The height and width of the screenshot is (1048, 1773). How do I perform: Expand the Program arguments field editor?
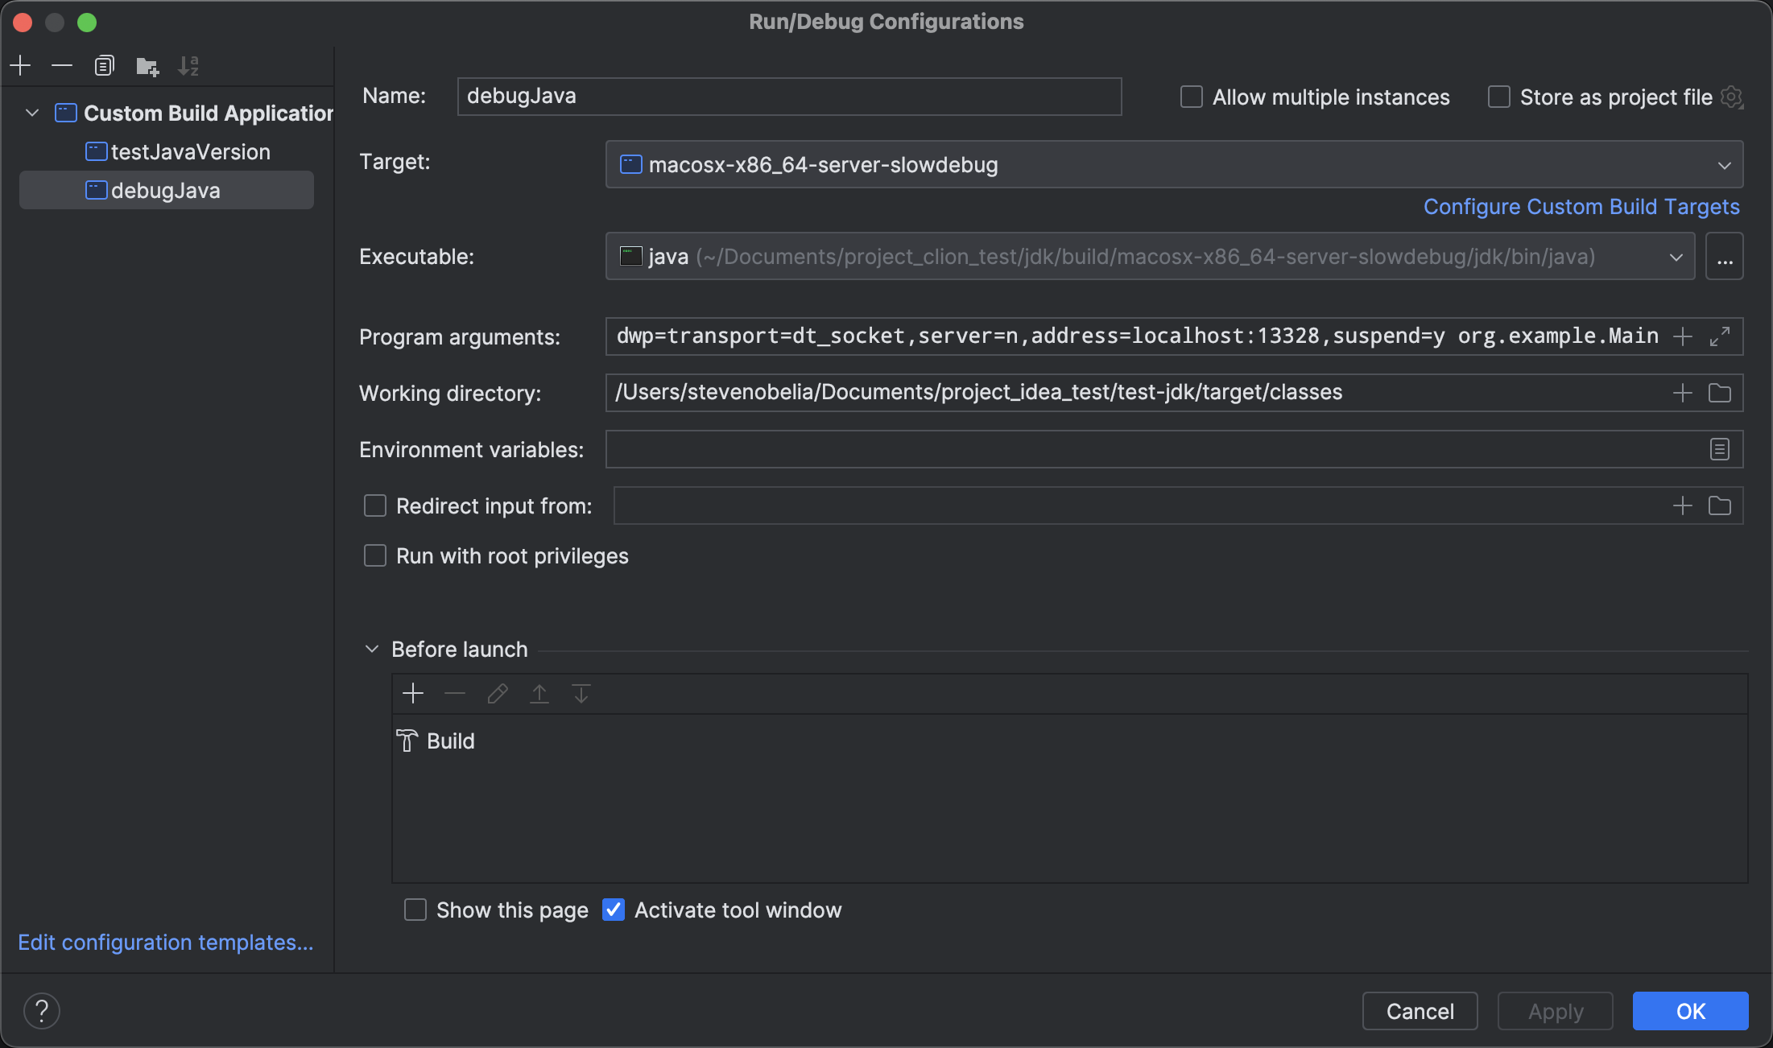coord(1720,336)
